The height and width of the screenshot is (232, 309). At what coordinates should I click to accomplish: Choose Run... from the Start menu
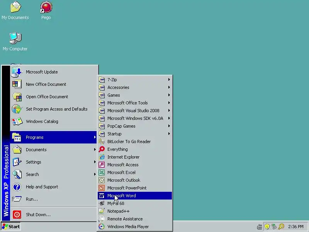click(53, 199)
